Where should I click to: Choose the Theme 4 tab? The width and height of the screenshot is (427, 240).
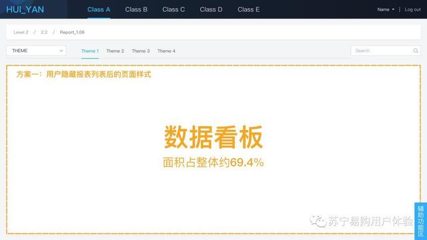(166, 51)
